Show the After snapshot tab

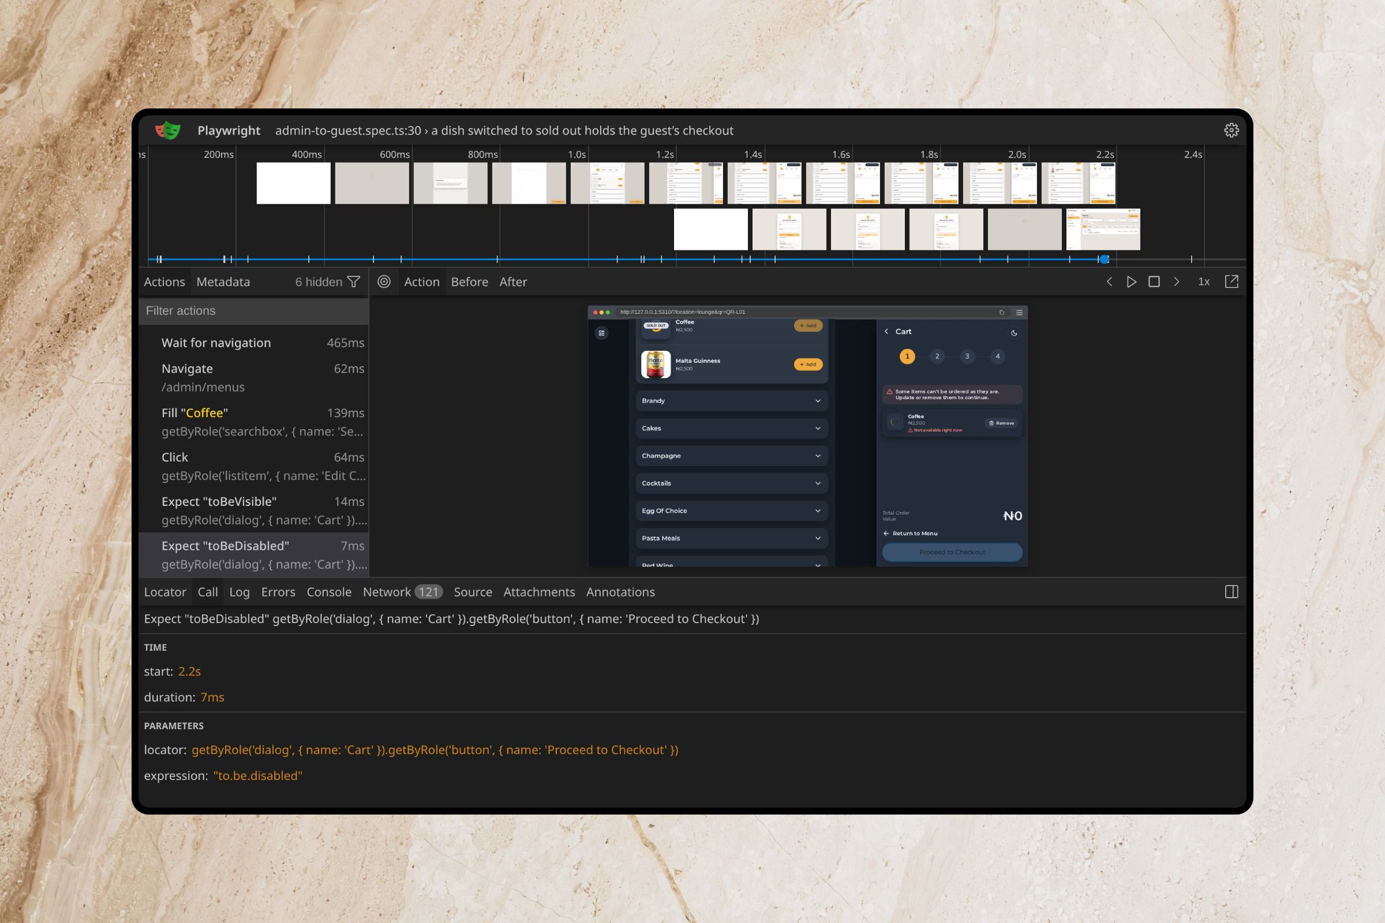pos(513,282)
